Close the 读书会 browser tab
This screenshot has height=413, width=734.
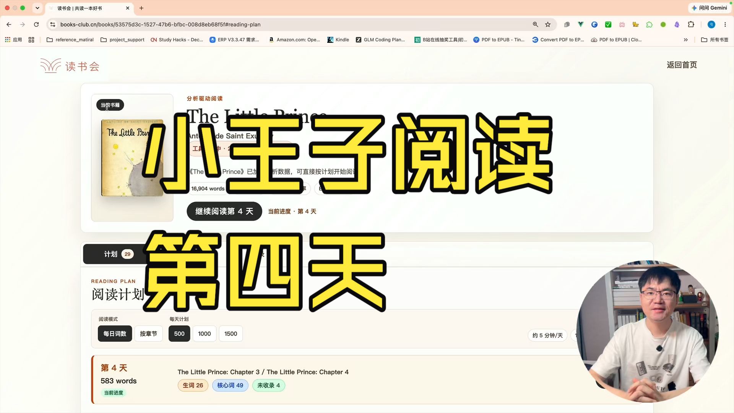128,8
